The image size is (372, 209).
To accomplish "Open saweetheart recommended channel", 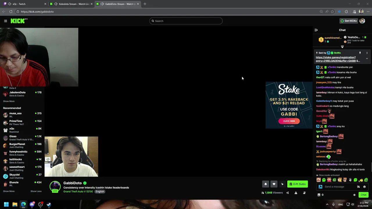I will [22, 168].
